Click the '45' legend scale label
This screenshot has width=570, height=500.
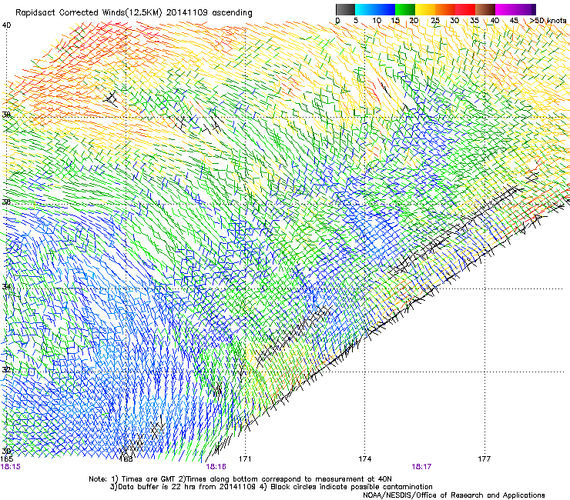click(514, 20)
